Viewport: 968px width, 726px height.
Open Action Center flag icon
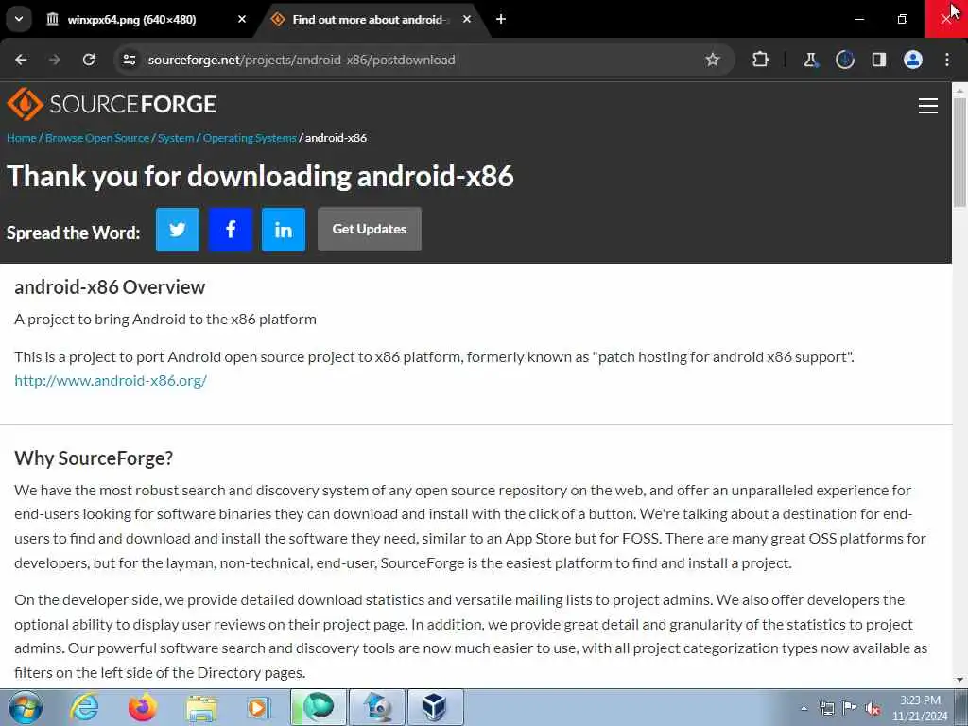850,708
